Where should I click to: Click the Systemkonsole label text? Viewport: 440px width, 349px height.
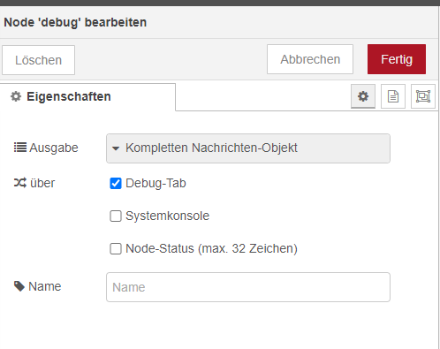167,216
